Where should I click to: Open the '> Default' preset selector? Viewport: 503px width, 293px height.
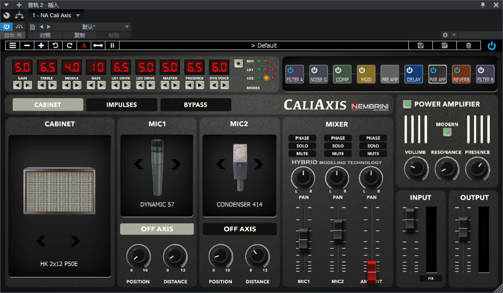click(264, 46)
